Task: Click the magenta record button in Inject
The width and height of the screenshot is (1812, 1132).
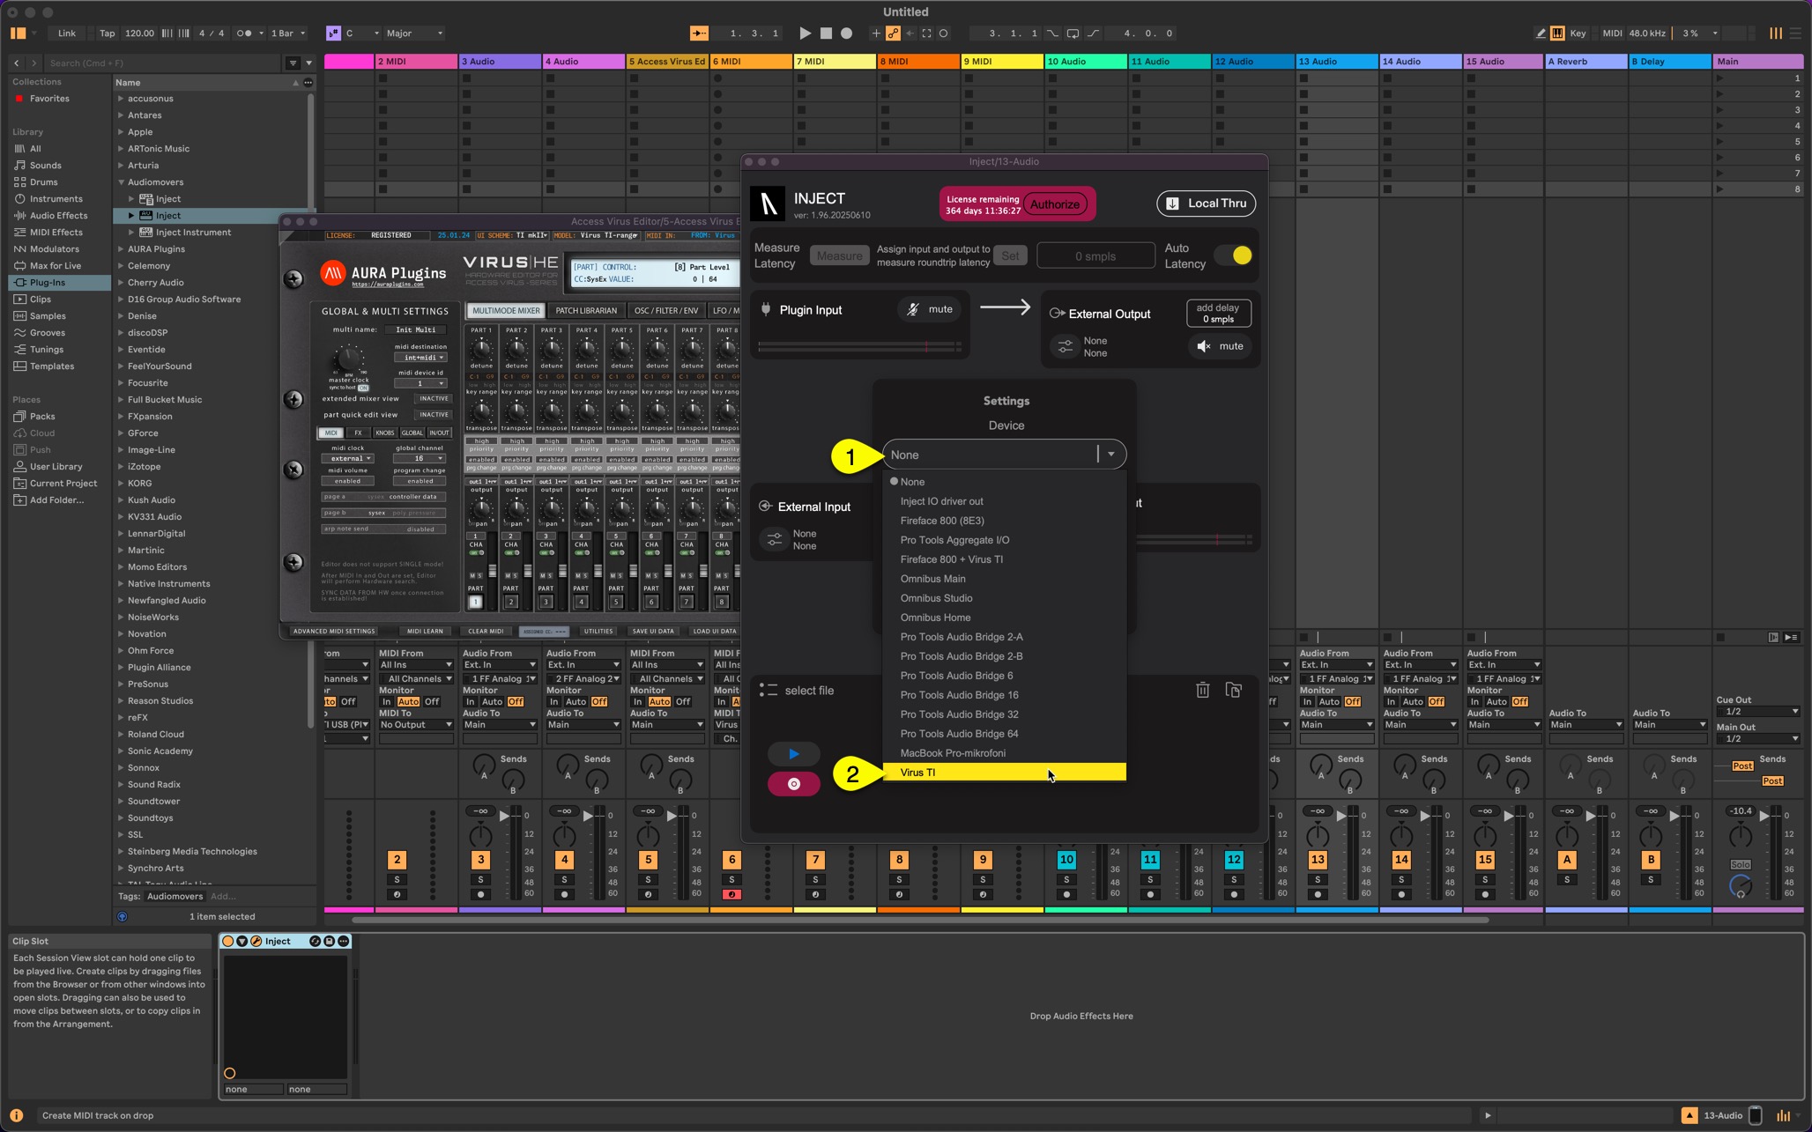Action: point(793,784)
